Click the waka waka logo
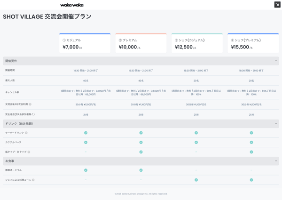 coord(71,5)
